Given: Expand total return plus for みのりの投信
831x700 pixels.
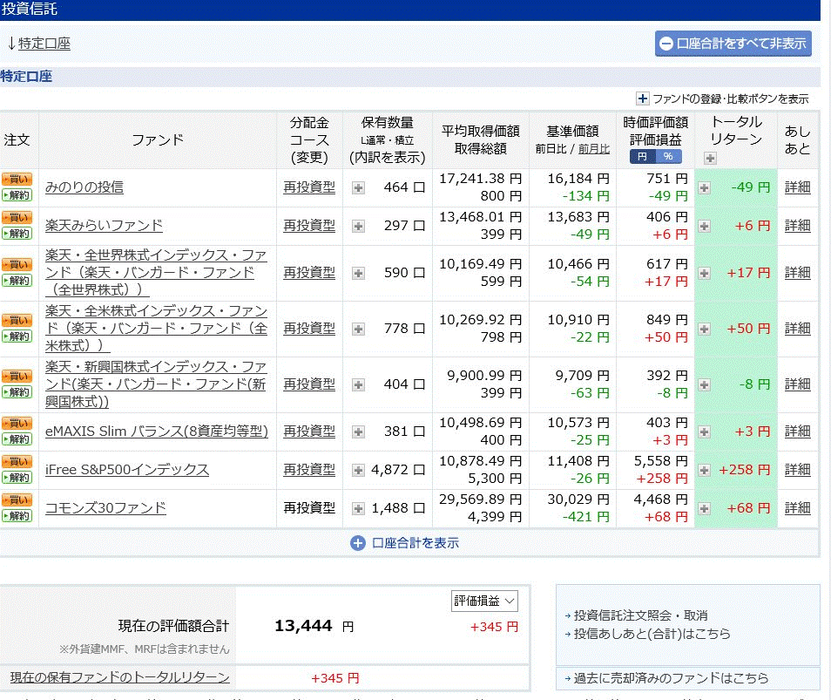Looking at the screenshot, I should tap(704, 187).
